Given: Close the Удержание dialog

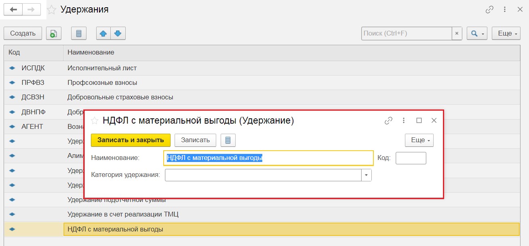Looking at the screenshot, I should point(434,120).
